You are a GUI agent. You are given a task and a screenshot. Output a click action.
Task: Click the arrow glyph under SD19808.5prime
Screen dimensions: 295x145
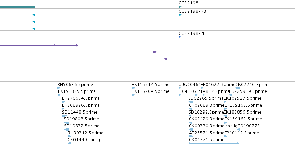tap(66, 123)
